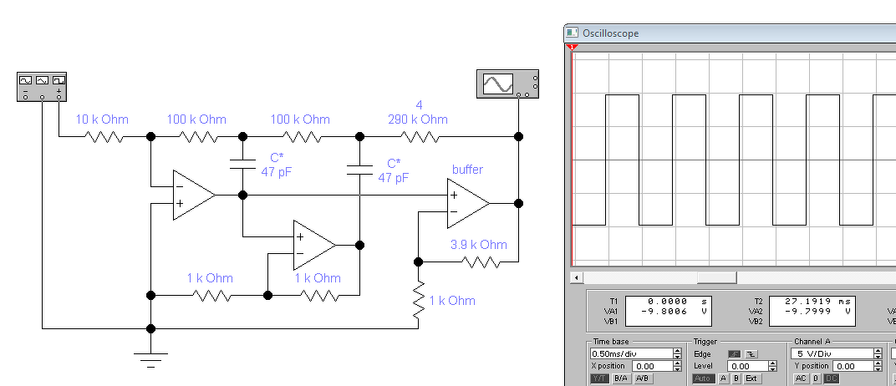Select op-amp between the two 1 k Ohm resistors
This screenshot has height=386, width=896.
point(314,245)
